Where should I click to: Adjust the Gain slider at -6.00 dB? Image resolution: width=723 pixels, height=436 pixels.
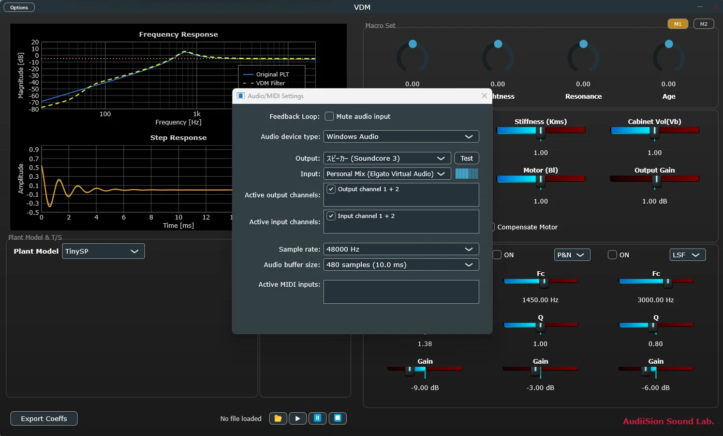656,369
